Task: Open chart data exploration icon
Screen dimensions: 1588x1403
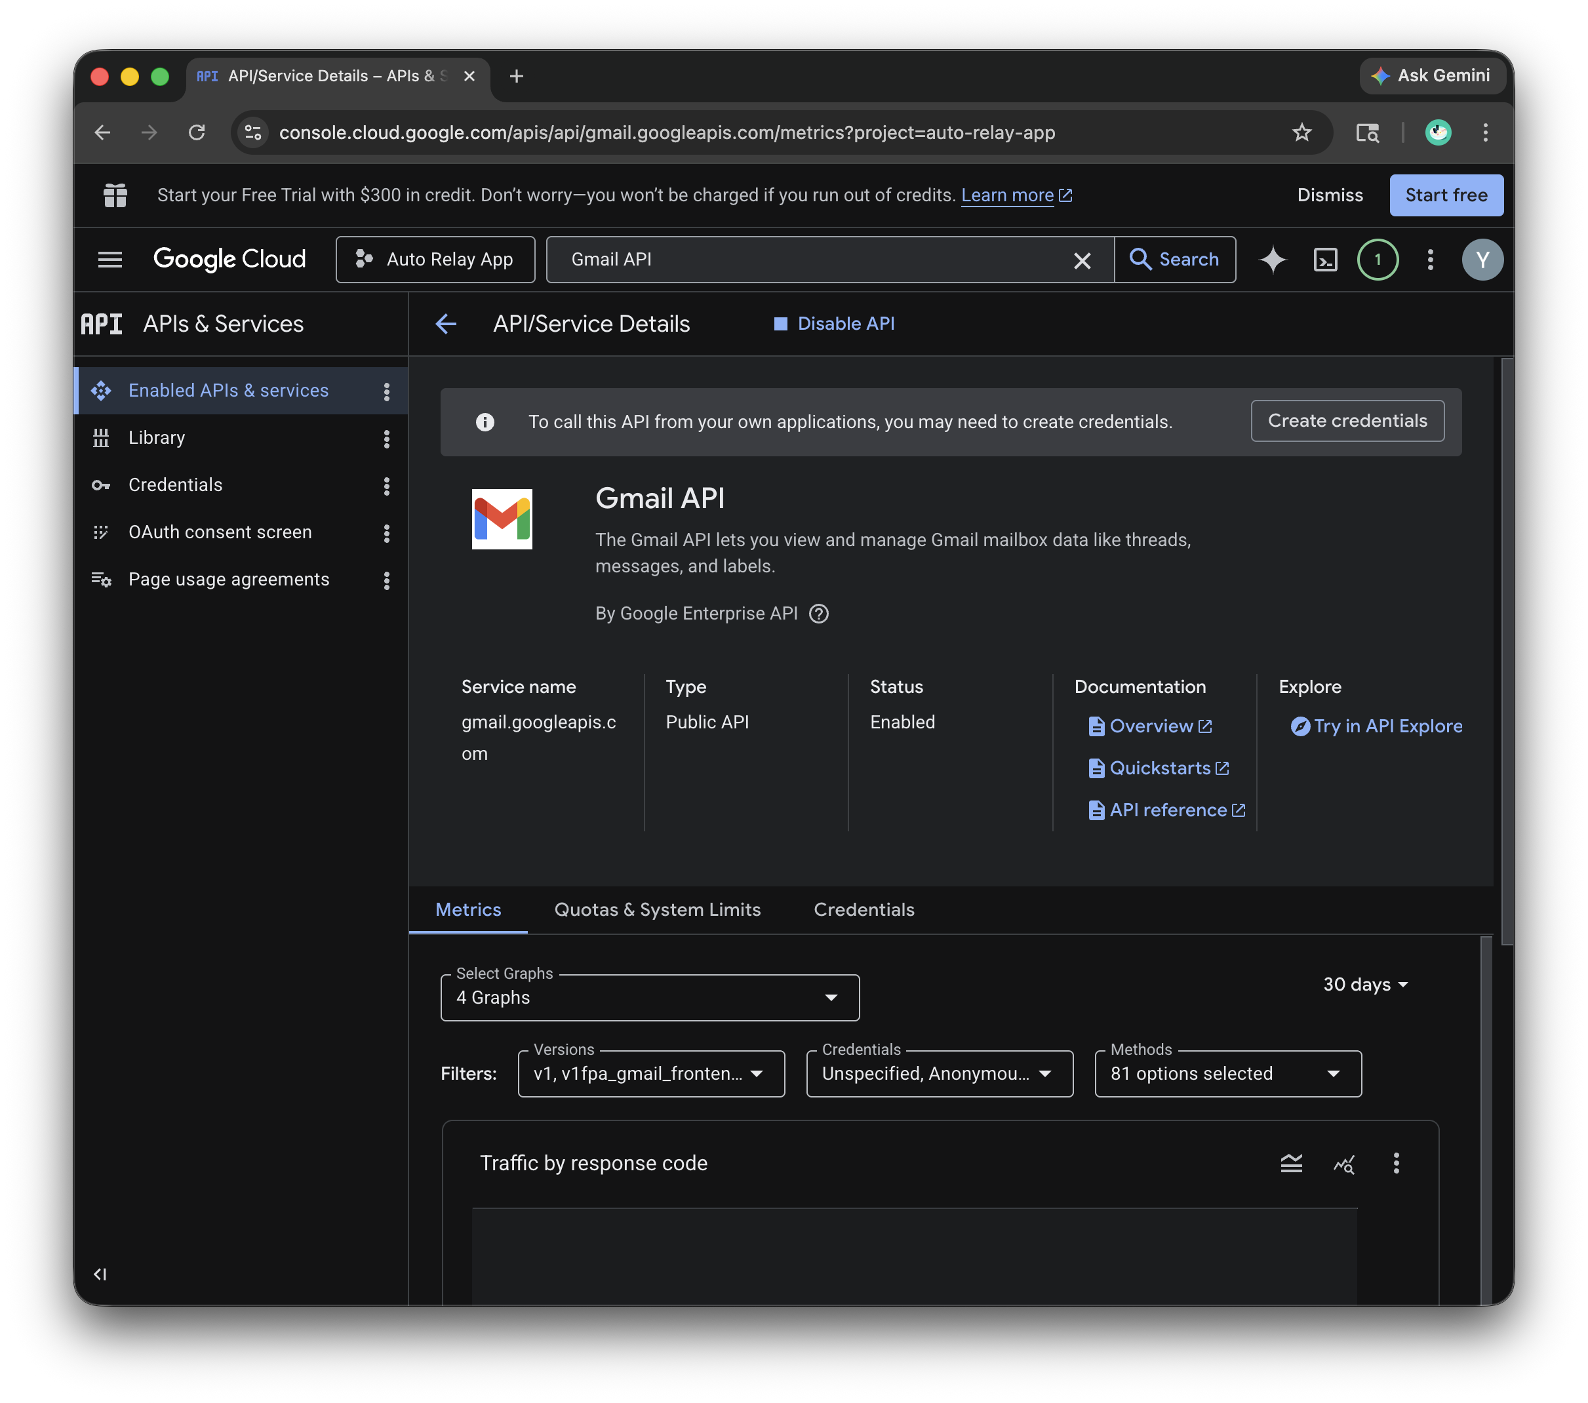Action: click(x=1344, y=1163)
